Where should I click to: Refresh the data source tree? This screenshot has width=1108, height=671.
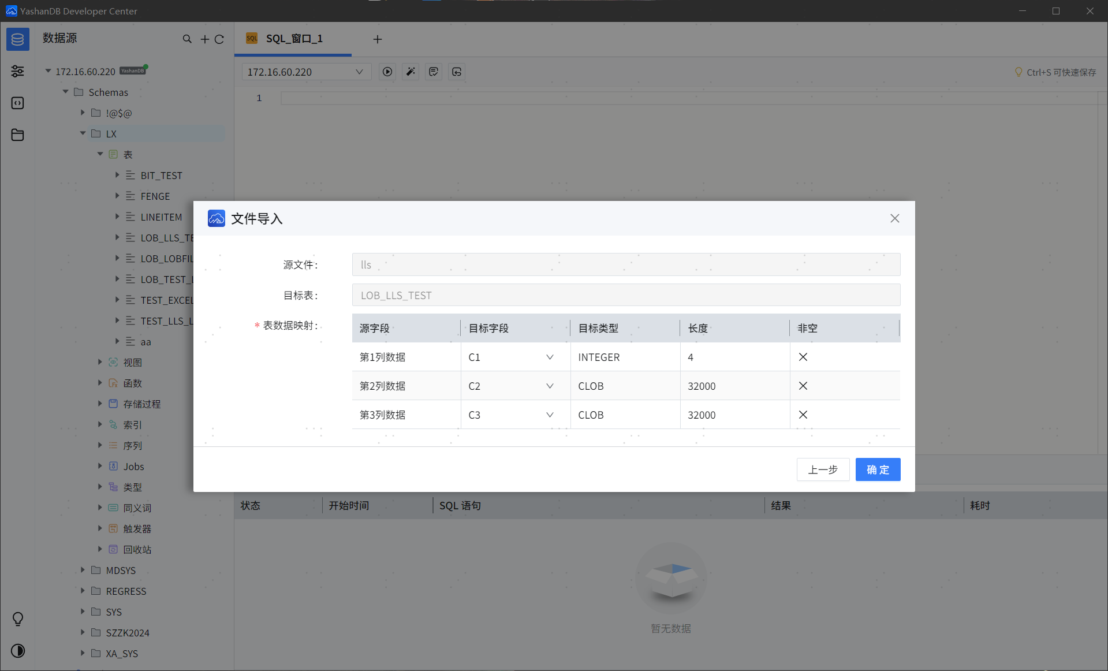pos(219,39)
